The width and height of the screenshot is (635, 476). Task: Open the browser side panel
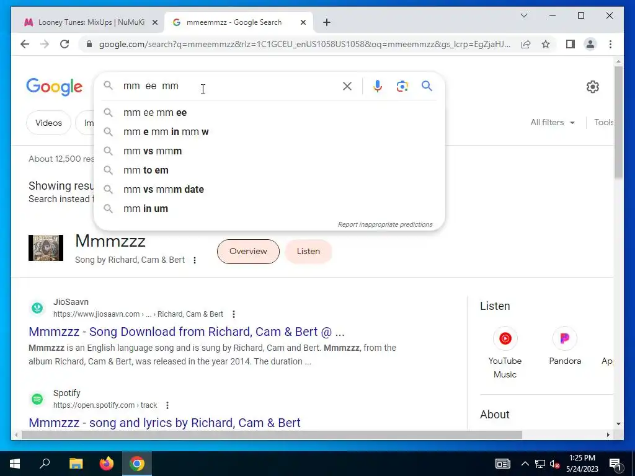571,44
